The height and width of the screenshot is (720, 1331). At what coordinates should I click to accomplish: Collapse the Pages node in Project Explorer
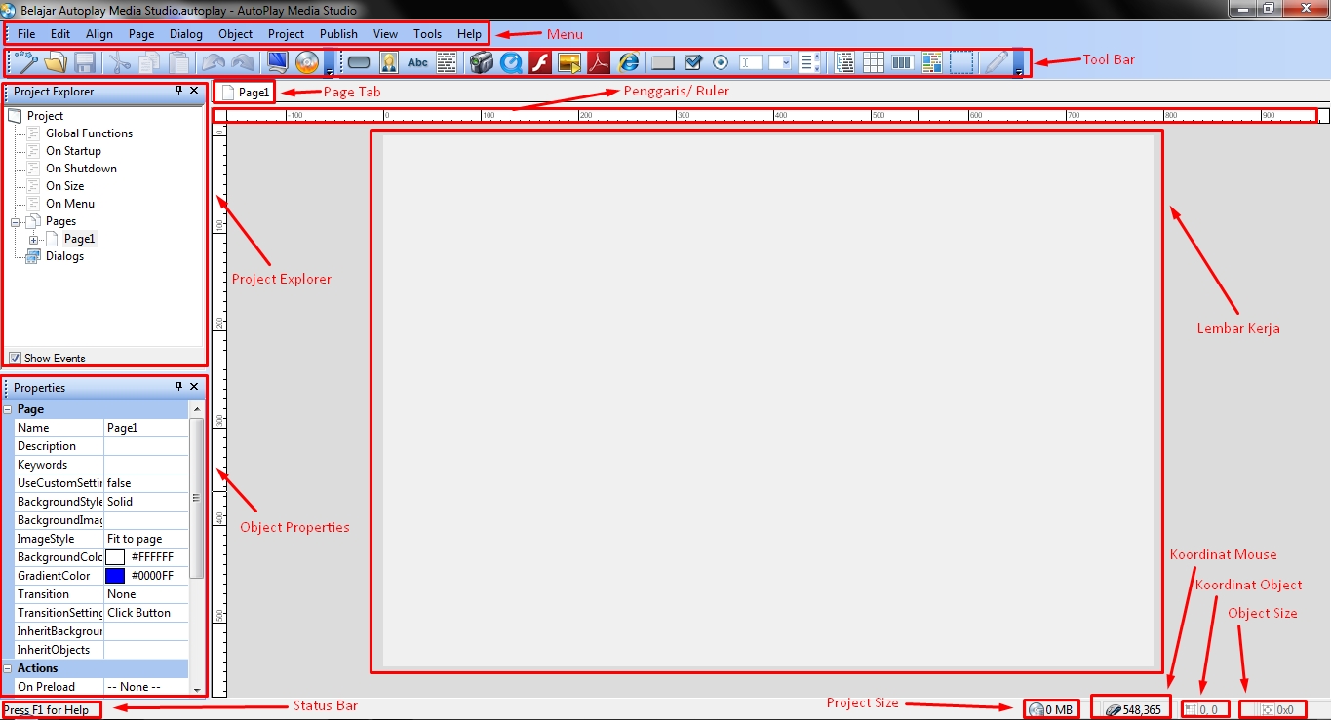point(16,221)
